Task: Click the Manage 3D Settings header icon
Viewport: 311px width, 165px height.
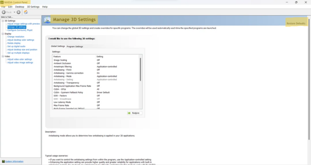Action: point(47,20)
